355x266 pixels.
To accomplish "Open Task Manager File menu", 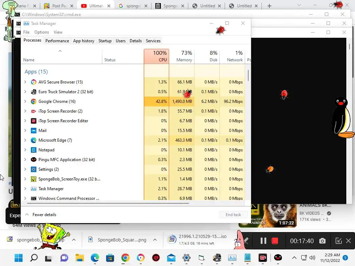I will click(26, 32).
